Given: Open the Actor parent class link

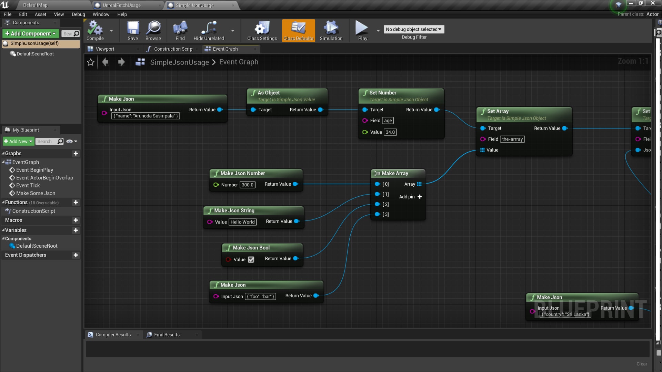Looking at the screenshot, I should 652,14.
